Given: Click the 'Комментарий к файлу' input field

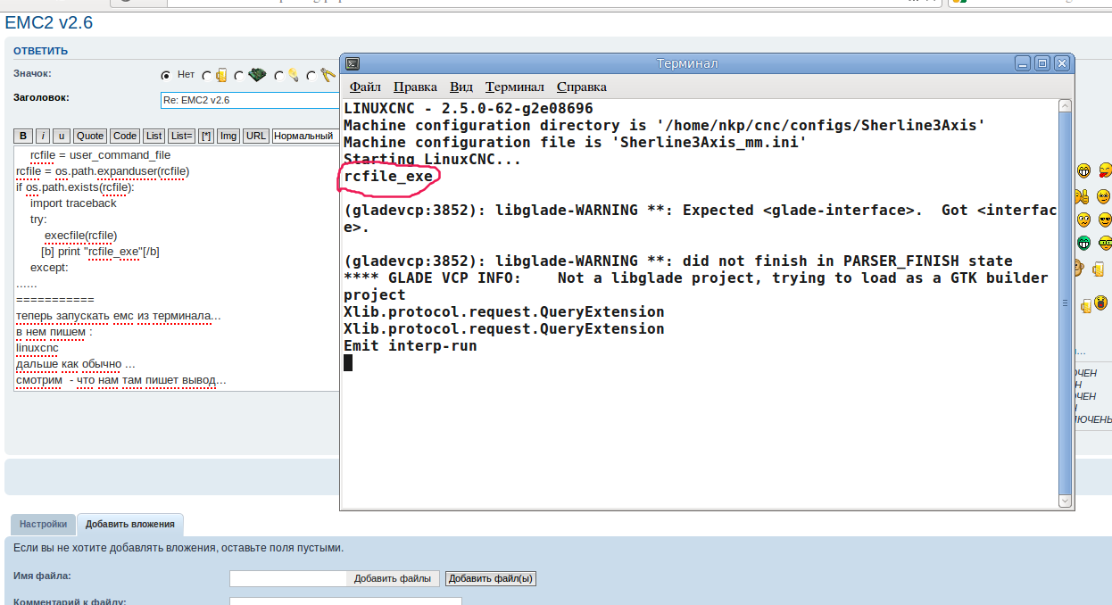Looking at the screenshot, I should [x=345, y=601].
